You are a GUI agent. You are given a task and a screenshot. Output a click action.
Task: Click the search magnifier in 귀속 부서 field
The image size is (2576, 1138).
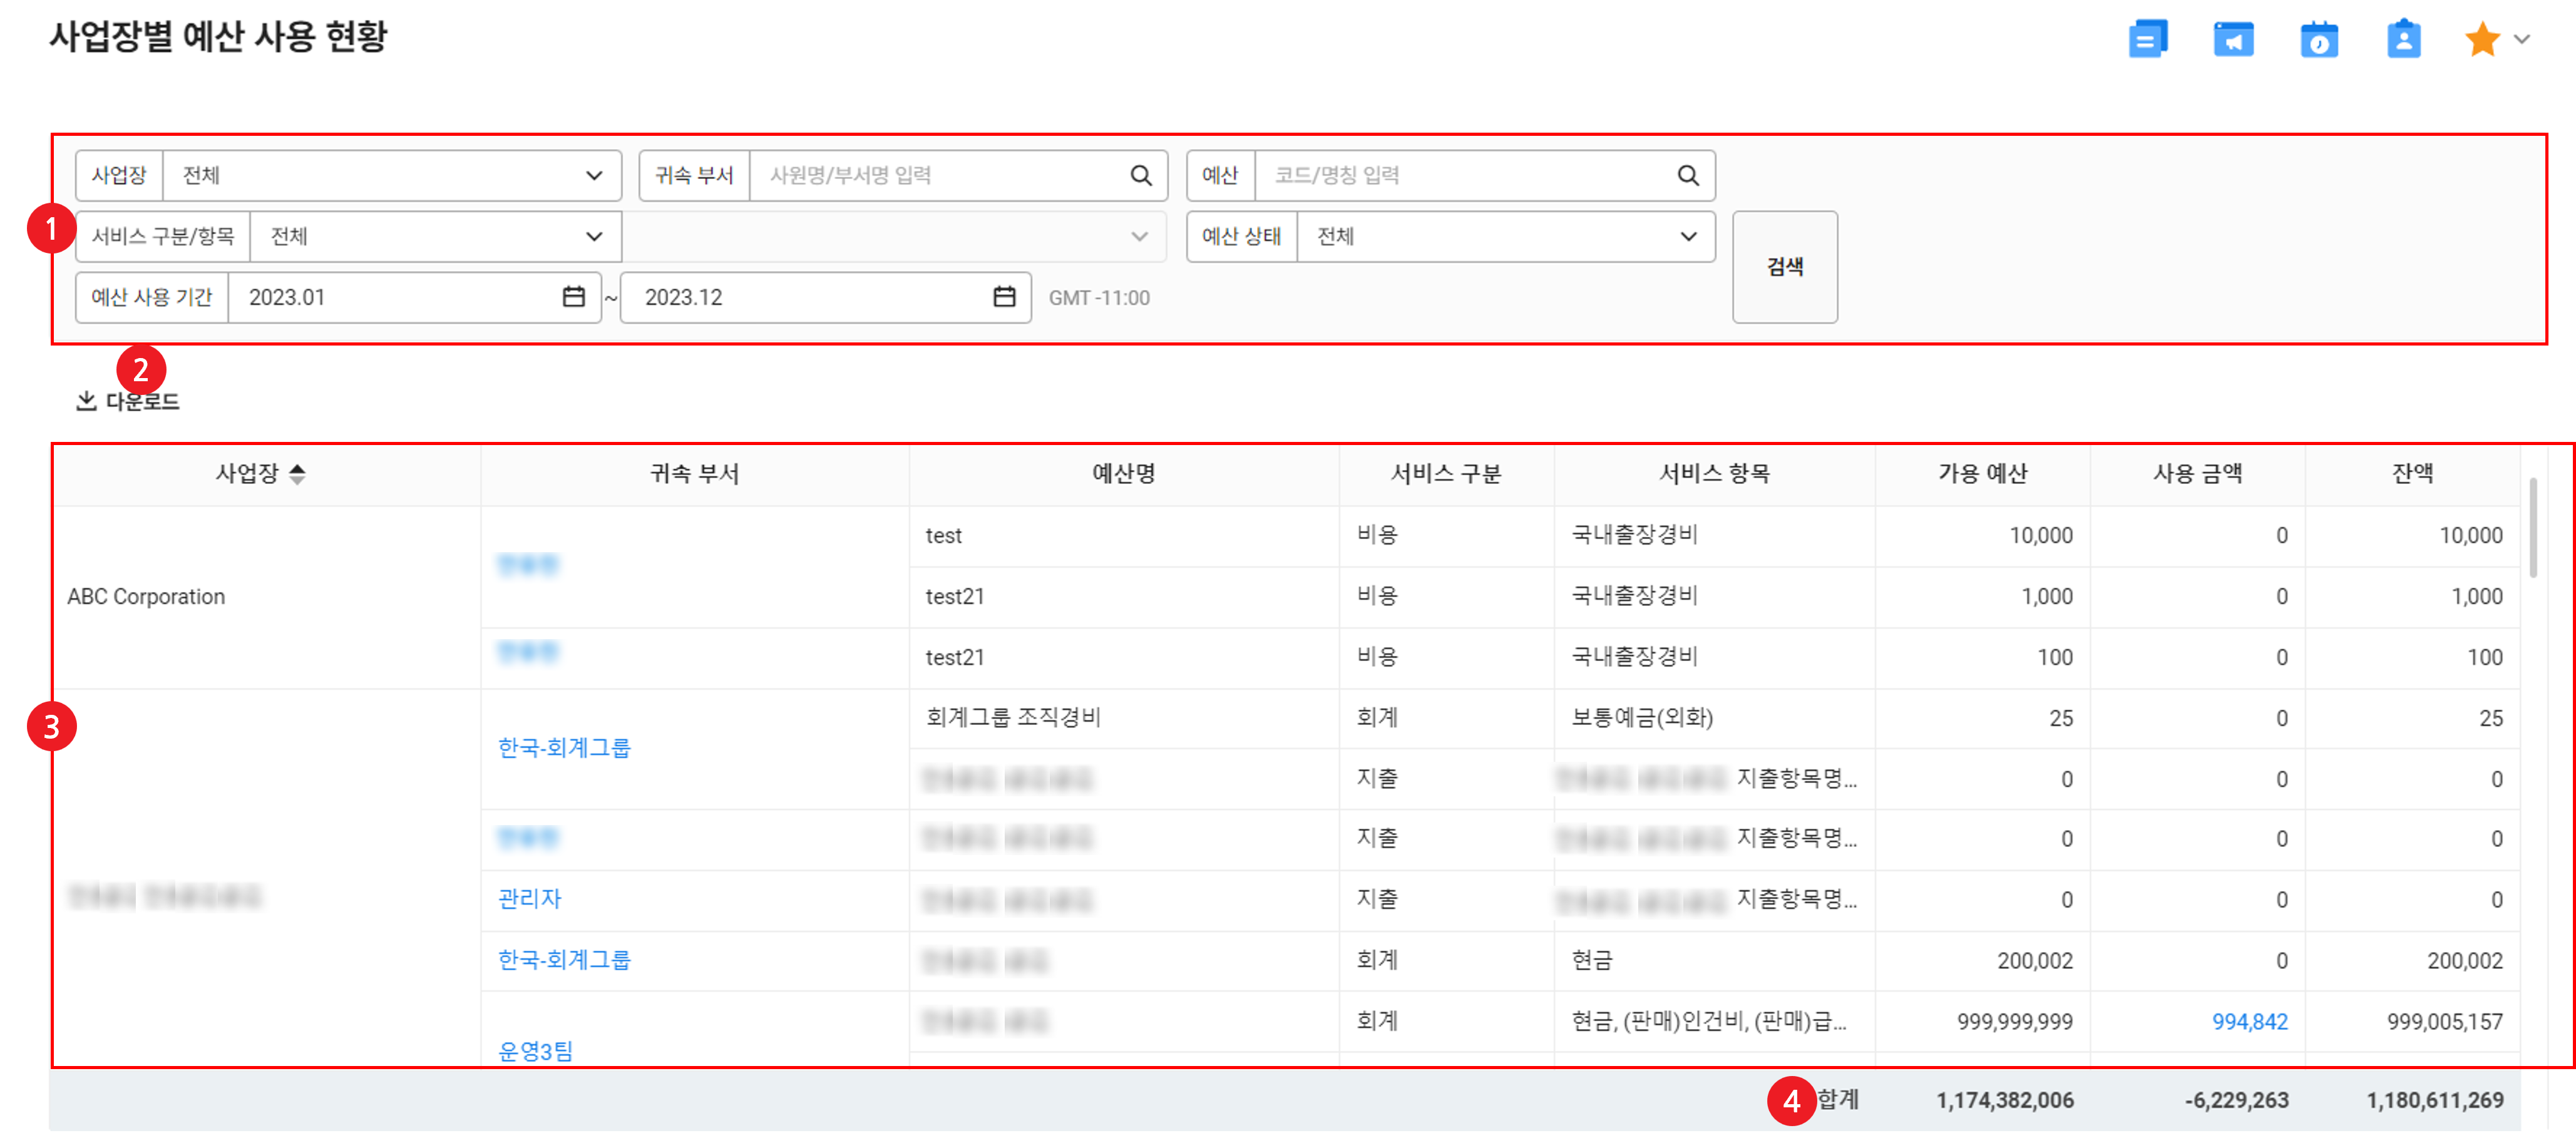point(1141,176)
